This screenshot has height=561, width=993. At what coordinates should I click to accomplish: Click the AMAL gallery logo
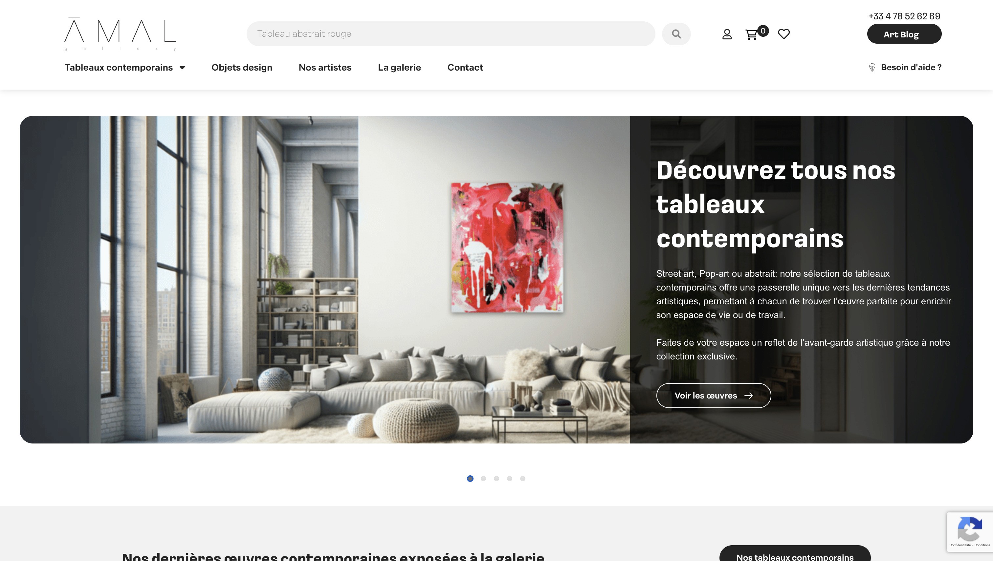120,33
